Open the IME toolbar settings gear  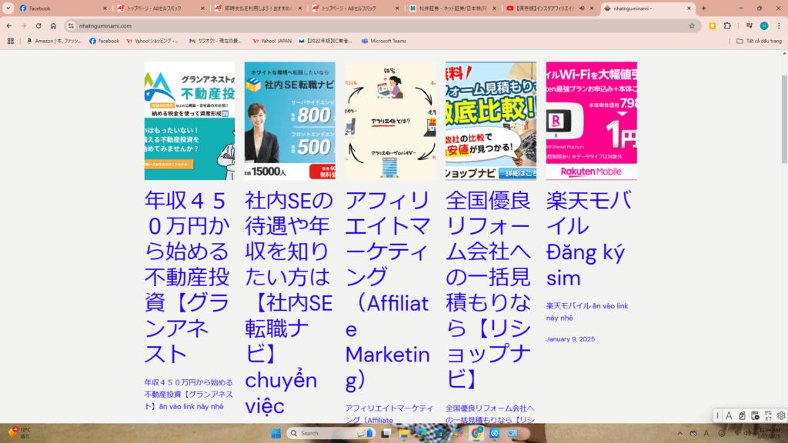coord(780,415)
